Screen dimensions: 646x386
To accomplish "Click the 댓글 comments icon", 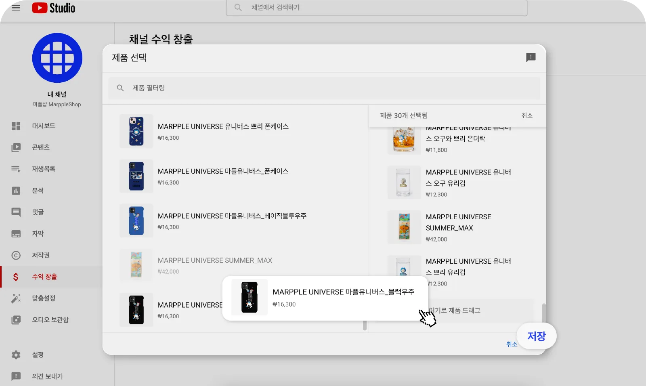I will (16, 212).
